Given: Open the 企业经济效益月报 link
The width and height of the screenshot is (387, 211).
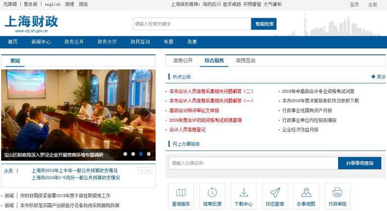Looking at the screenshot, I should pos(301,130).
